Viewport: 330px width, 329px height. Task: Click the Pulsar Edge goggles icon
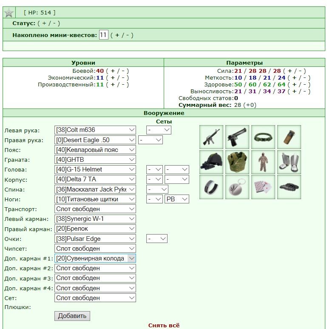[x=289, y=187]
